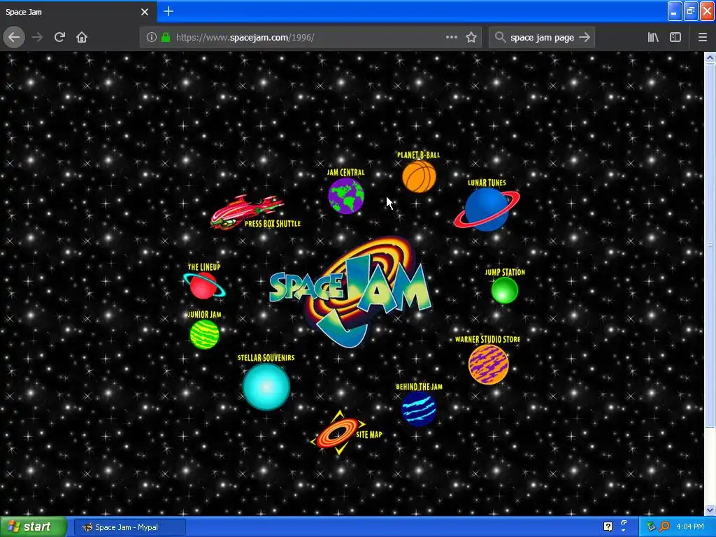Select Space Jam - Mypal taskbar button
Viewport: 716px width, 537px height.
point(130,527)
